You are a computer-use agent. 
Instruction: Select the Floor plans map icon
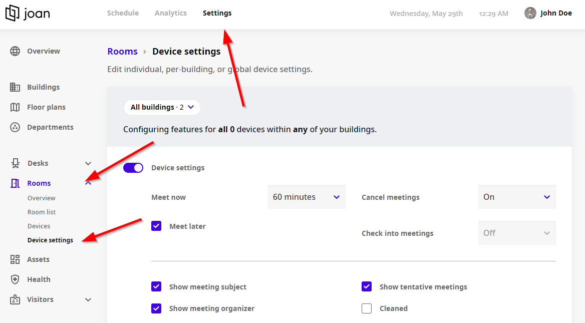[15, 107]
